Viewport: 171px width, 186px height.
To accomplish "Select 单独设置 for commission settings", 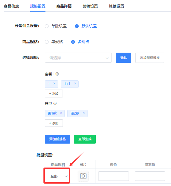I will [x=47, y=26].
